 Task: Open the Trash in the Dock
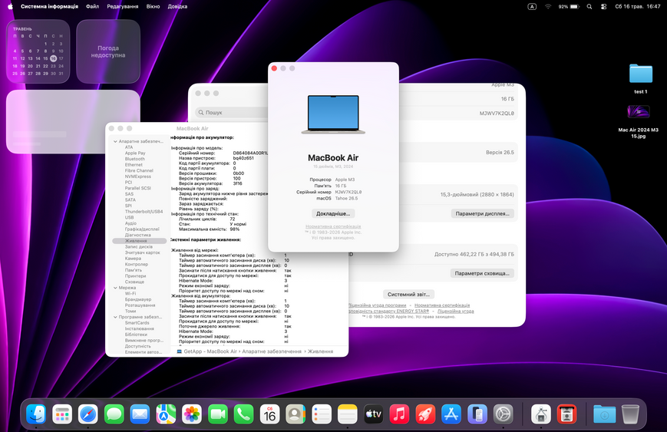coord(630,414)
